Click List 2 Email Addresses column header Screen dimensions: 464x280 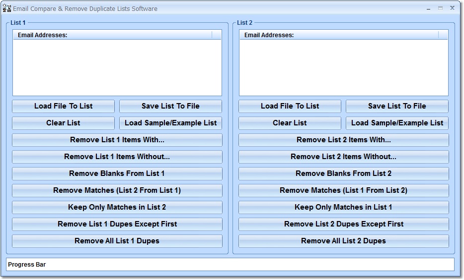coord(339,35)
